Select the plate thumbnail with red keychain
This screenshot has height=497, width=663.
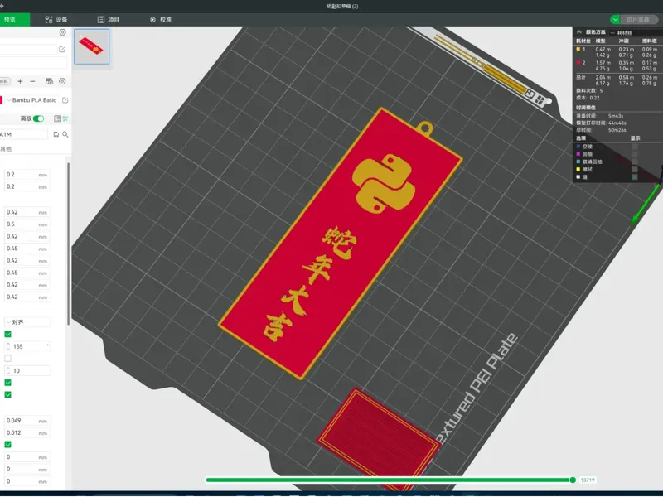point(92,46)
